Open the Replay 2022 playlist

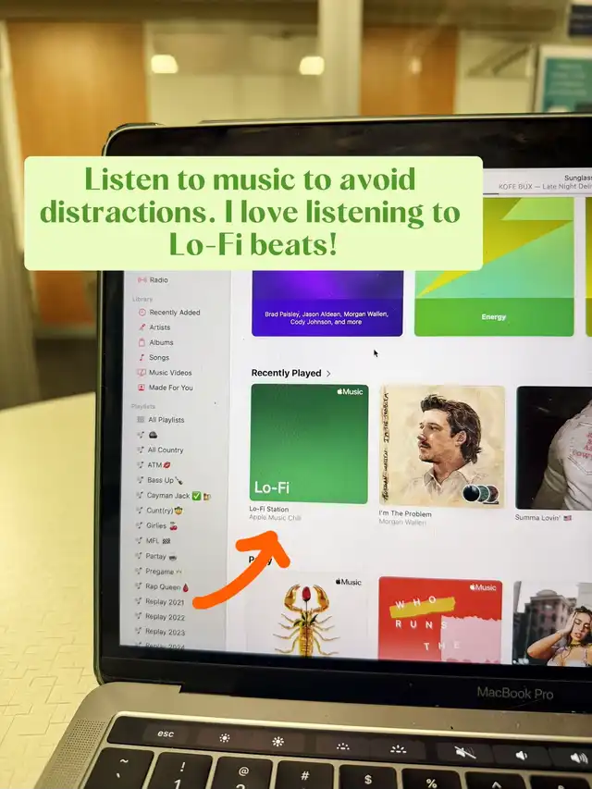(165, 617)
